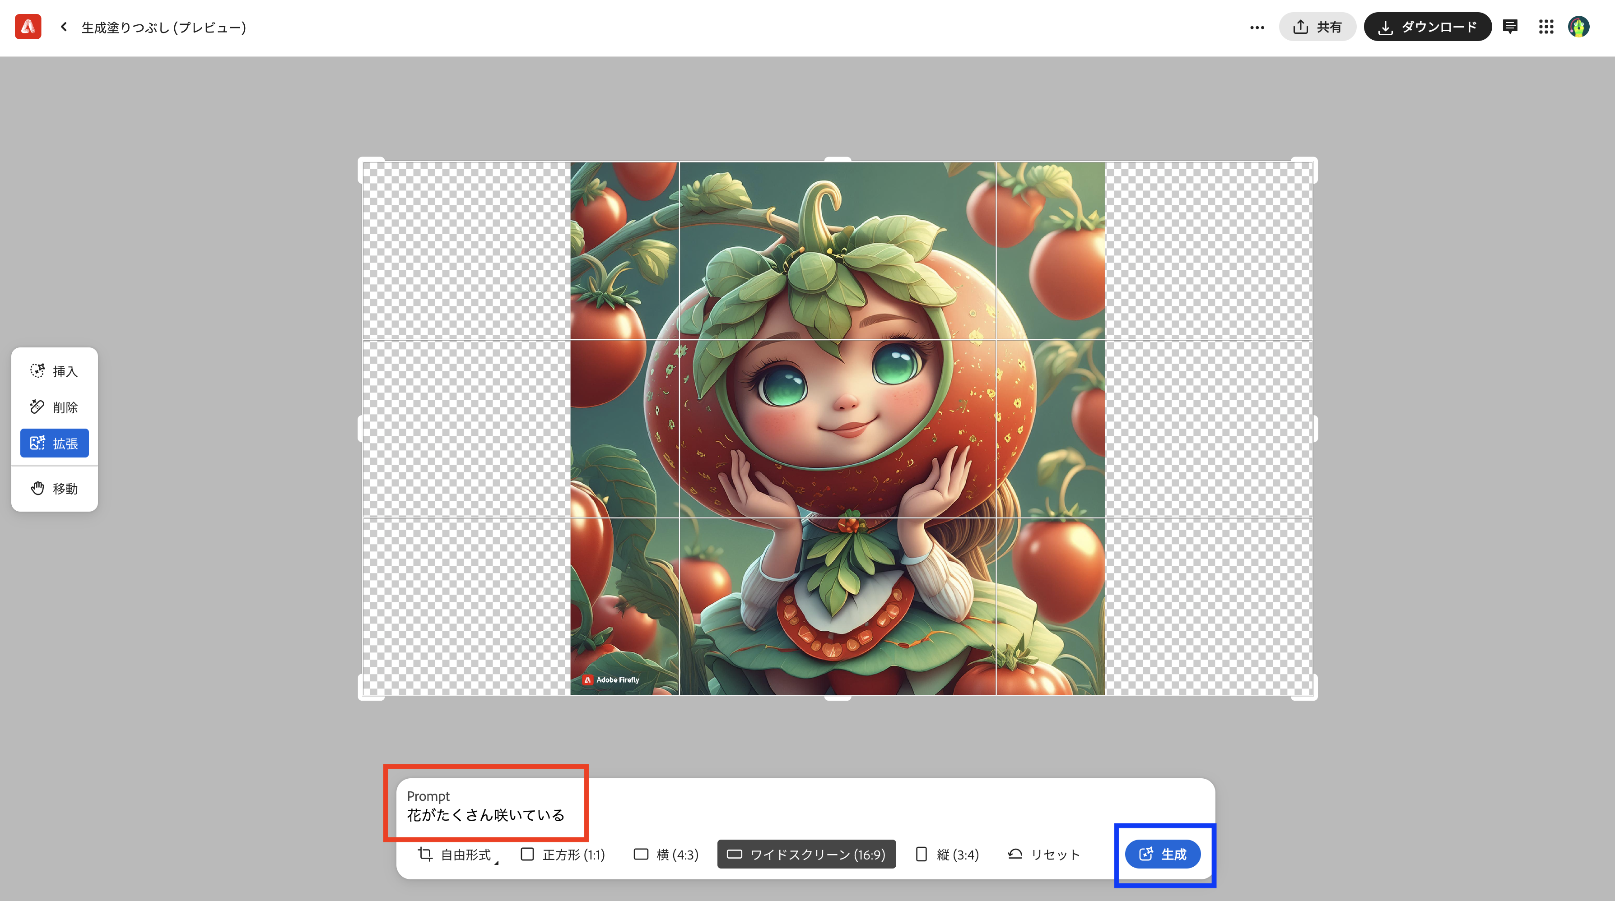The image size is (1615, 901).
Task: Click the ダウンロード download button
Action: pyautogui.click(x=1428, y=27)
